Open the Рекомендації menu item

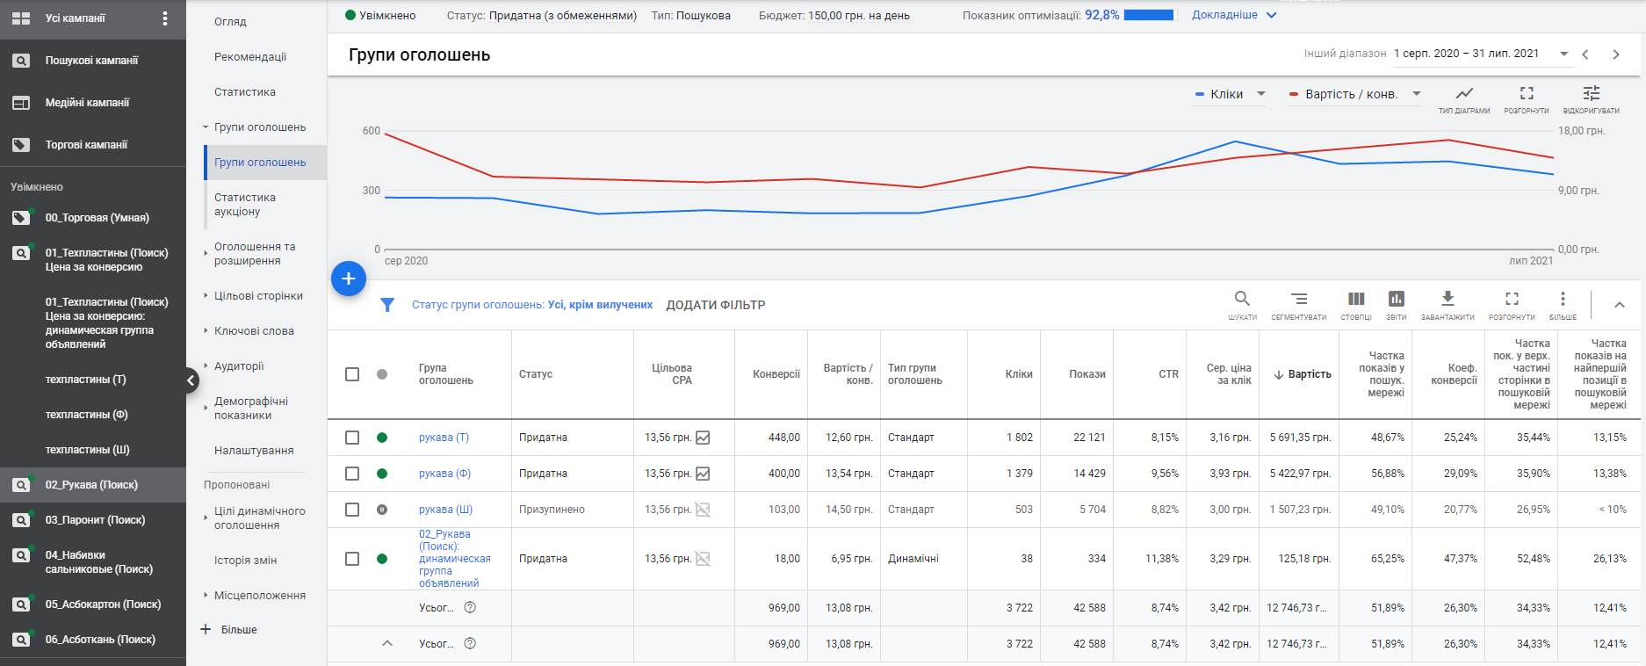coord(250,57)
